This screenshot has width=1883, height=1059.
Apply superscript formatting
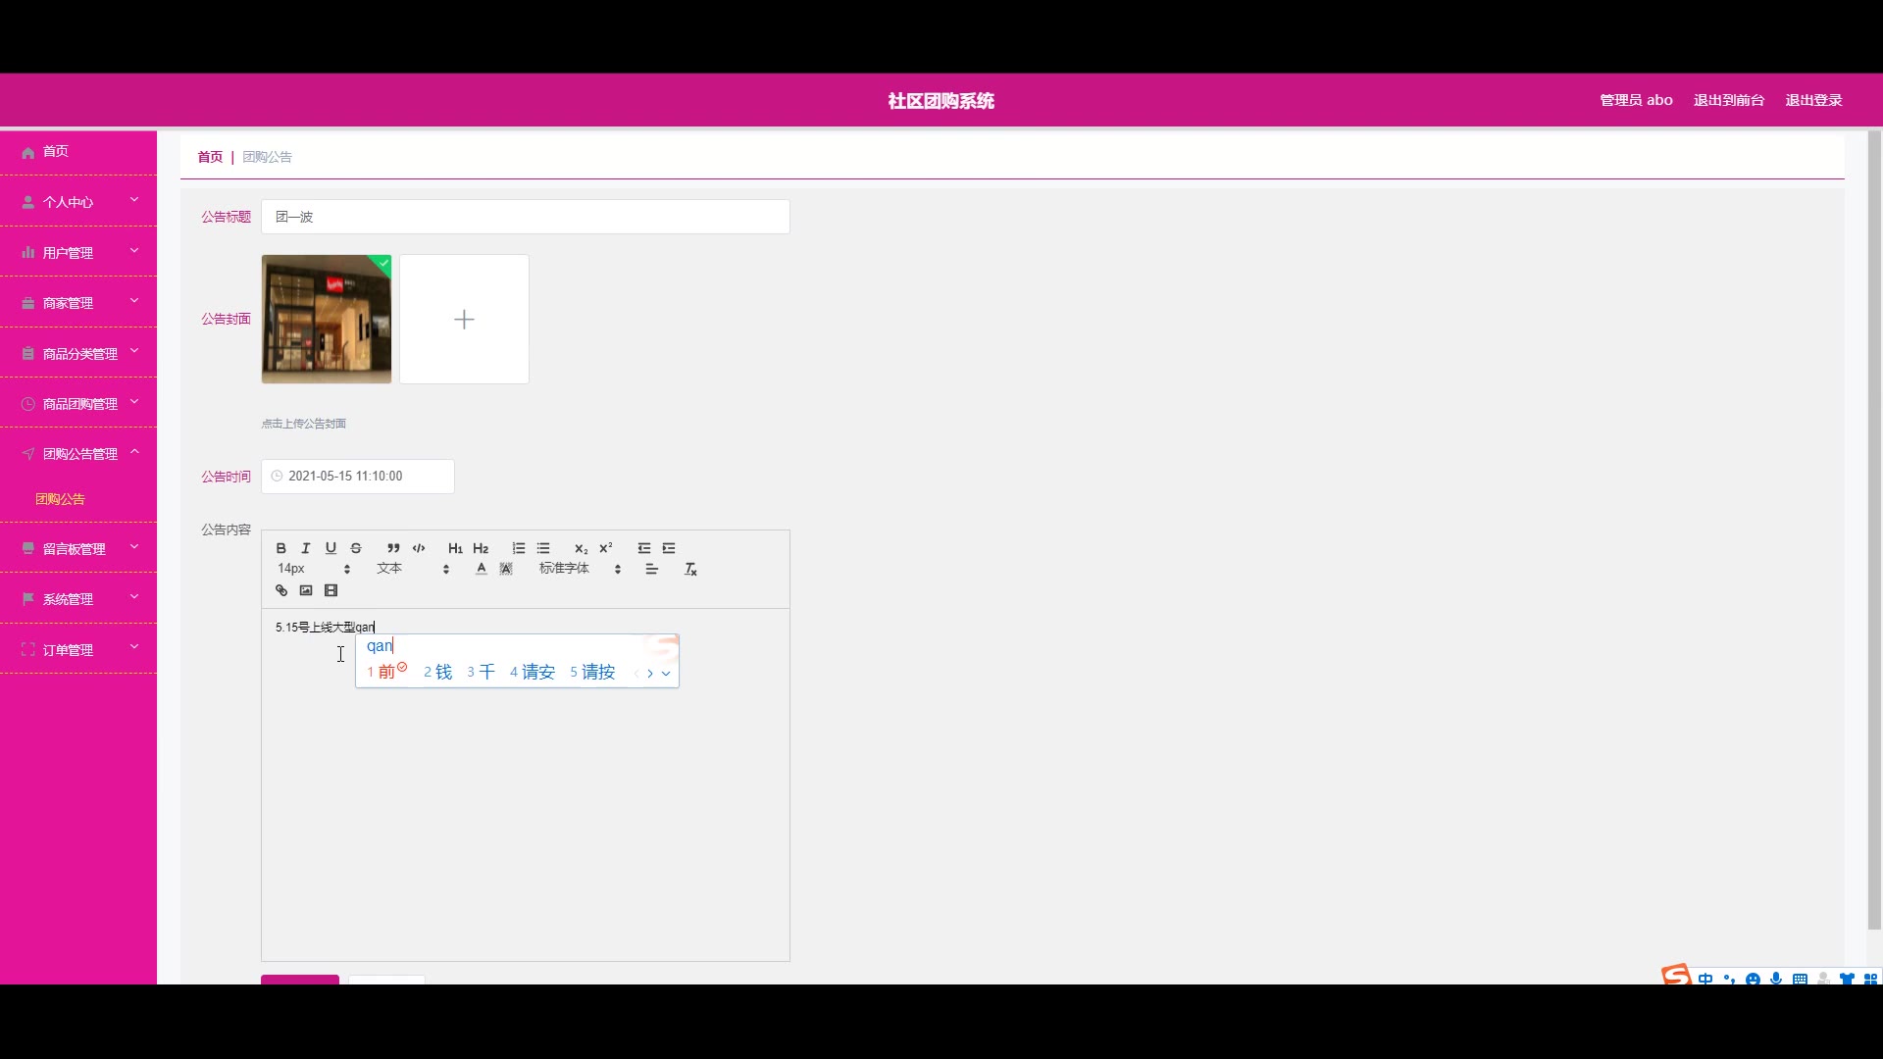coord(606,548)
